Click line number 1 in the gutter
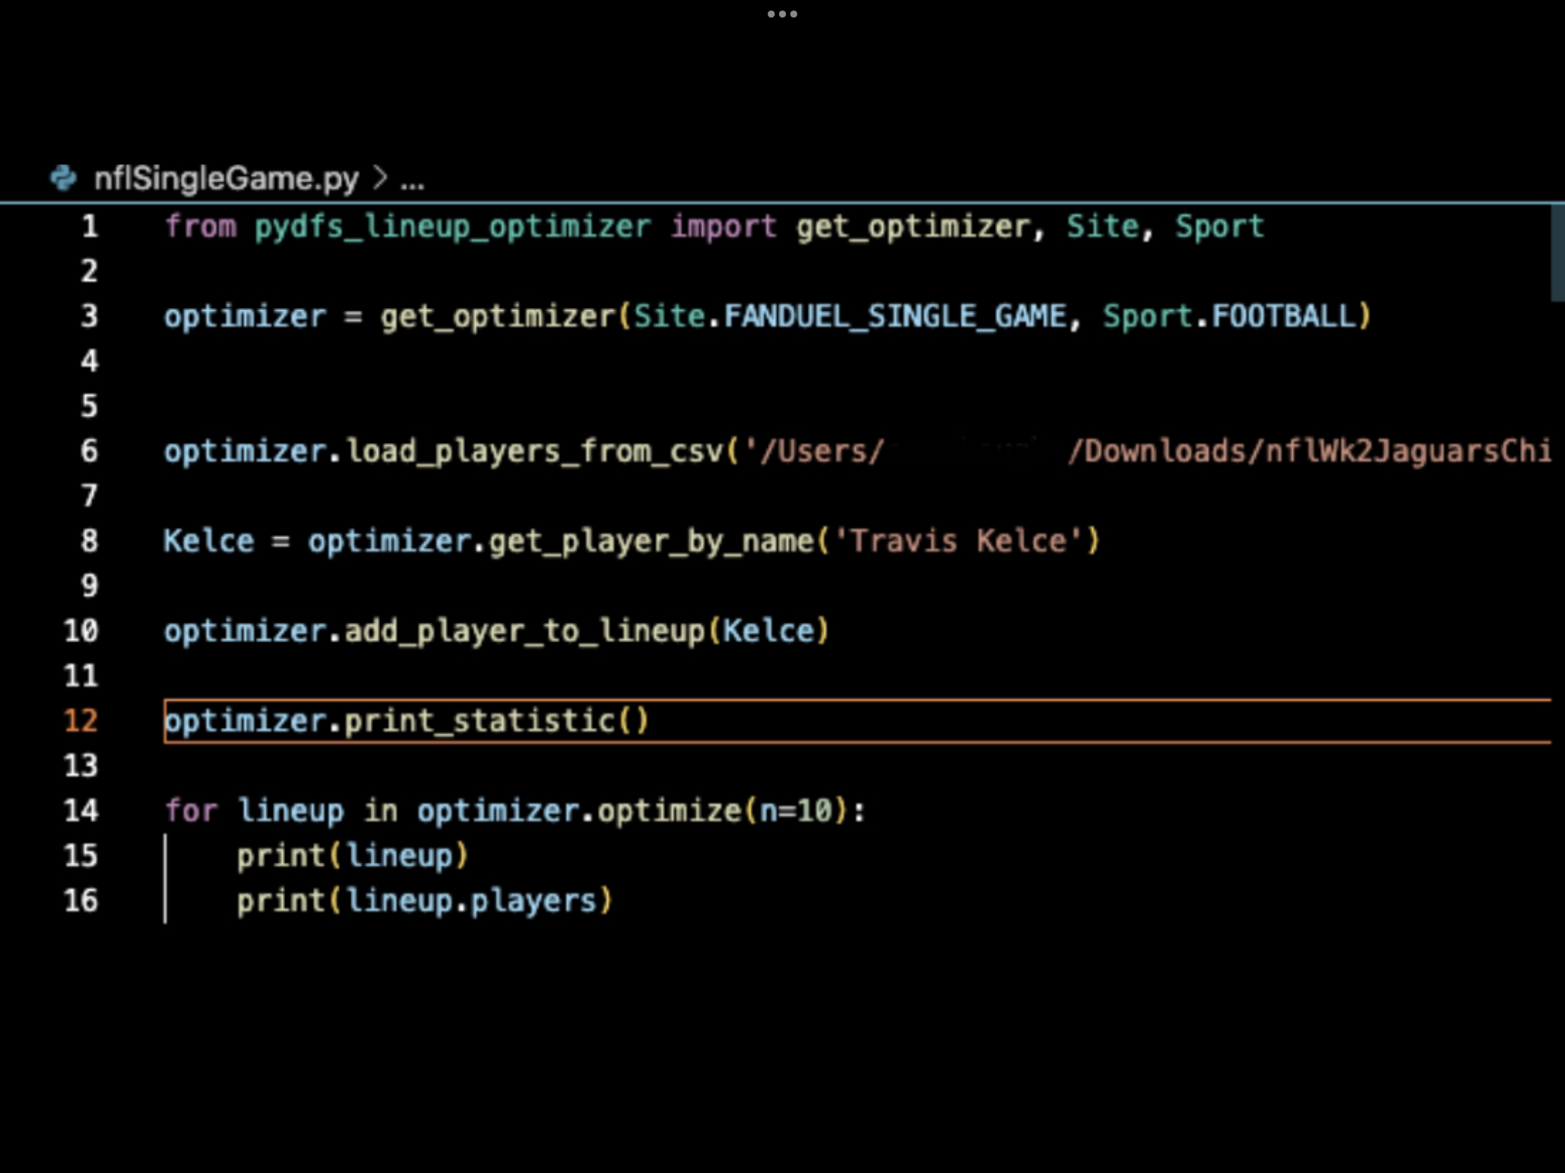The height and width of the screenshot is (1173, 1565). tap(89, 226)
